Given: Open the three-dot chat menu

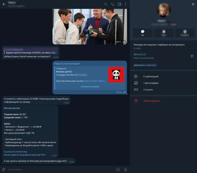Looking at the screenshot, I should tap(126, 4).
